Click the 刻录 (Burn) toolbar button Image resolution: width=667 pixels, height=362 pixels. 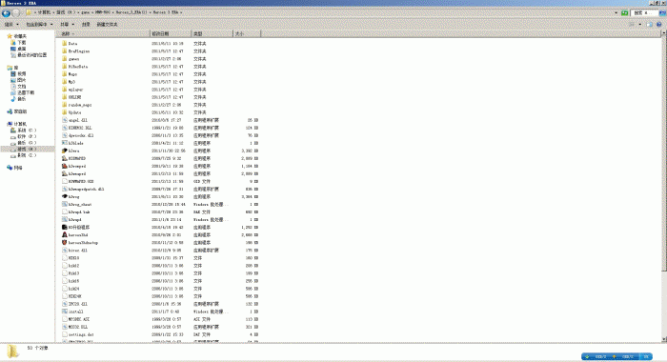click(x=86, y=24)
